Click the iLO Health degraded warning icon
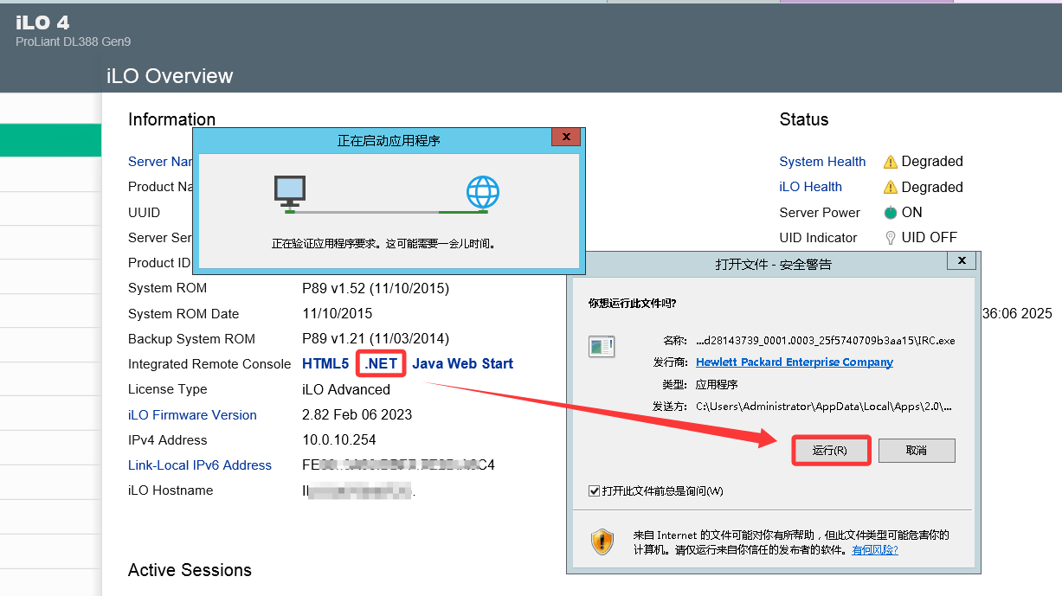Viewport: 1062px width, 596px height. point(890,188)
